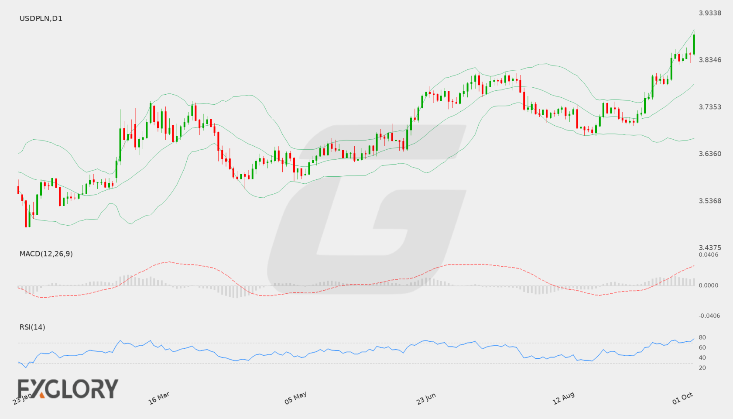Click the -0.0406 MACD axis value
This screenshot has height=419, width=733.
709,316
